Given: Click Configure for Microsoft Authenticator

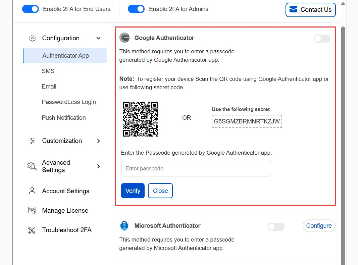Looking at the screenshot, I should tap(319, 226).
